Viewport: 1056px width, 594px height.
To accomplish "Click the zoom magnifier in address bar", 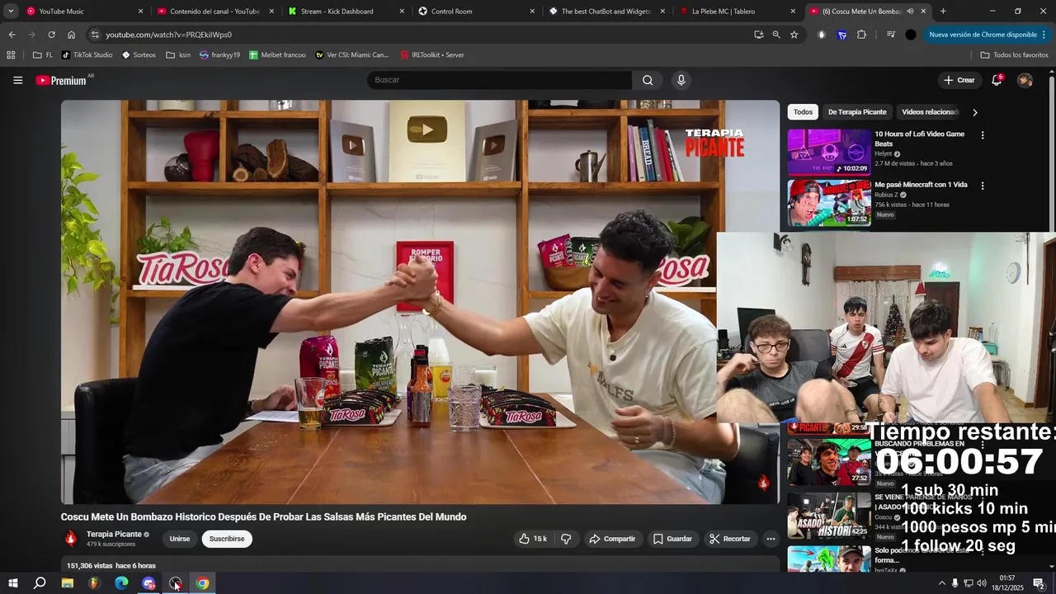I will (776, 35).
